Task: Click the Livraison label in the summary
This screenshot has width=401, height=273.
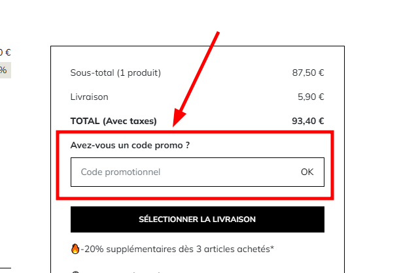Action: pyautogui.click(x=89, y=97)
